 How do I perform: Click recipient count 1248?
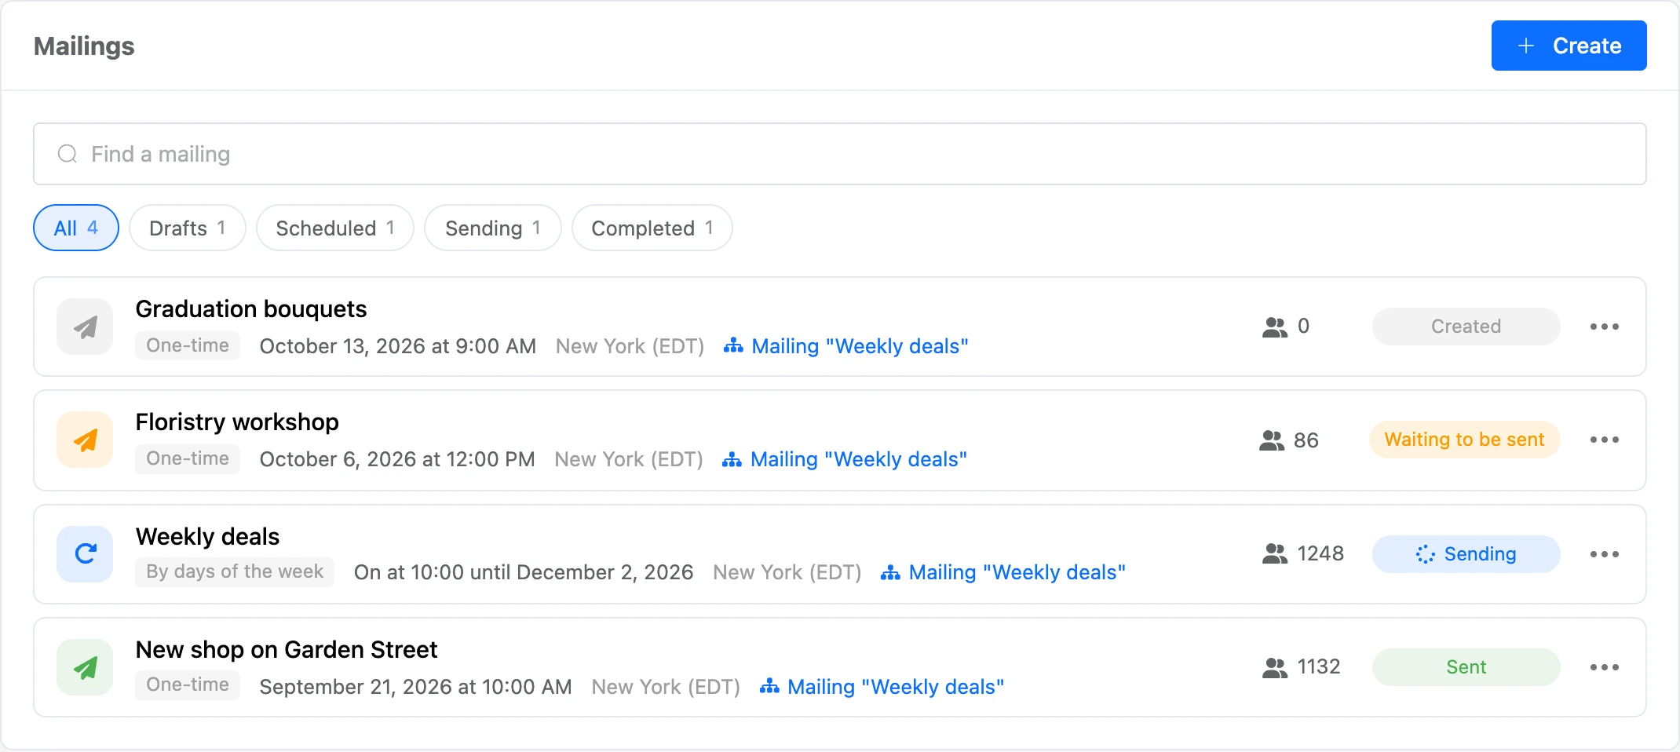click(1320, 553)
